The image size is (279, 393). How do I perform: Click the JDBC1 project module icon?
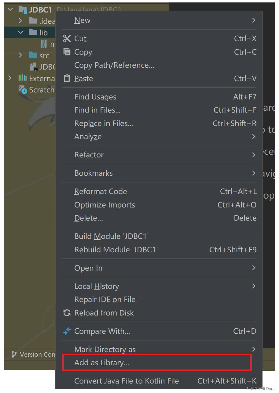pyautogui.click(x=22, y=9)
